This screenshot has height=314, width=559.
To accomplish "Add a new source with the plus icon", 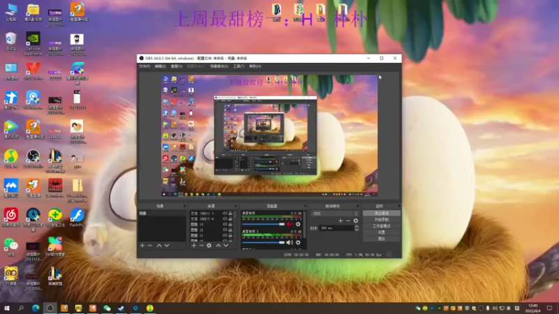I will click(194, 246).
